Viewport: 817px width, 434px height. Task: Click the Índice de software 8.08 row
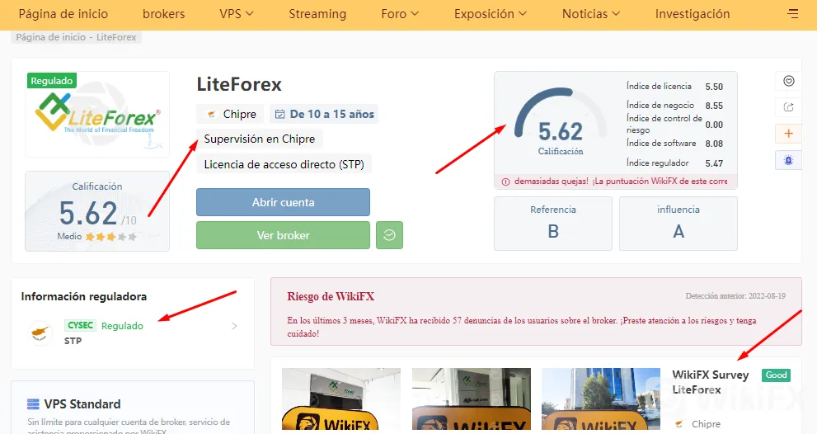(674, 144)
